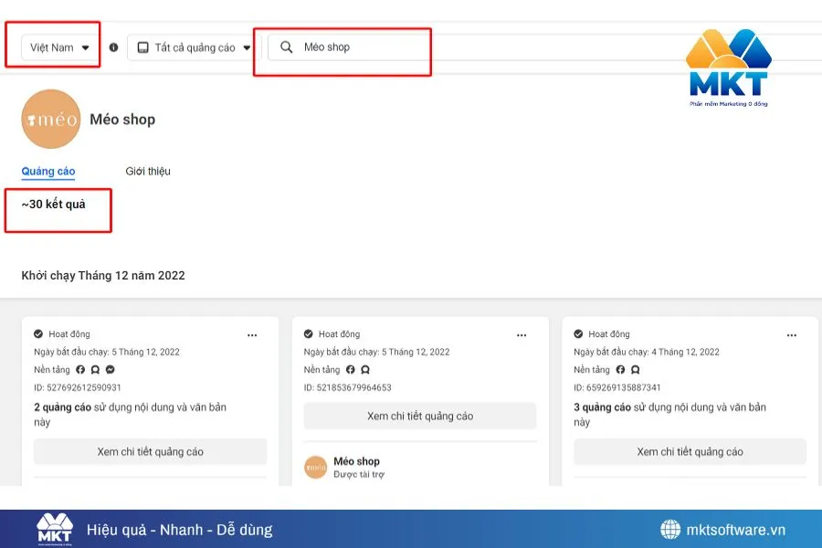The image size is (822, 548).
Task: Click the search magnifier icon in the search bar
Action: pyautogui.click(x=287, y=47)
